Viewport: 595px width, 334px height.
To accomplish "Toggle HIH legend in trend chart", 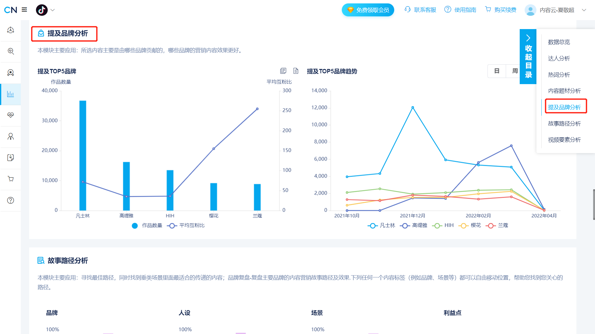I will pos(443,225).
